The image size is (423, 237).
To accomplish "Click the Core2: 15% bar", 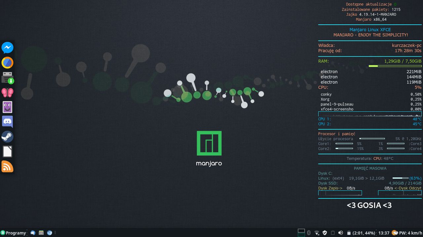I will click(344, 148).
